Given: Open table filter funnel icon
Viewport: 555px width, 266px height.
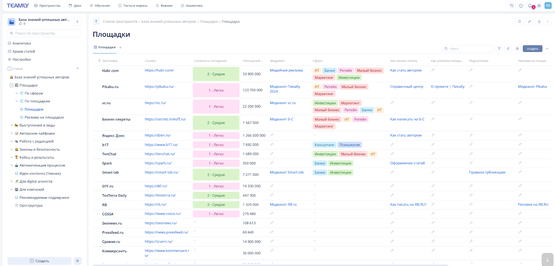Looking at the screenshot, I should click(499, 49).
